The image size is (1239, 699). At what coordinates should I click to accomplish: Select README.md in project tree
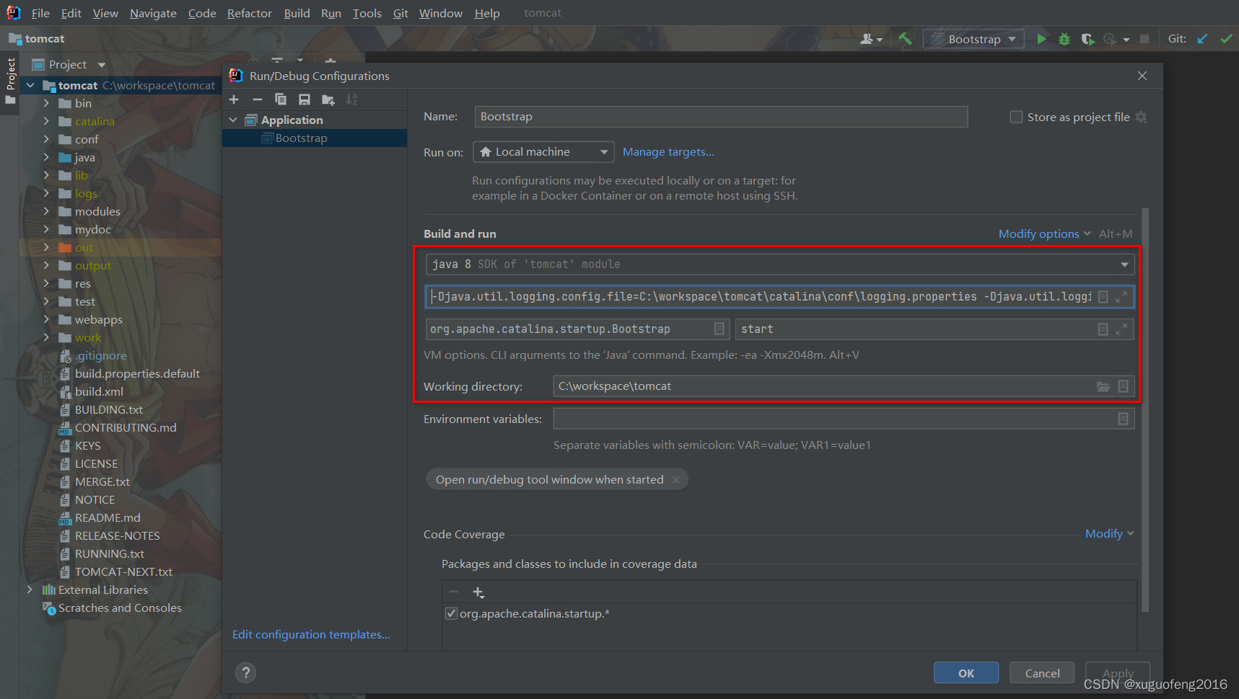point(108,517)
